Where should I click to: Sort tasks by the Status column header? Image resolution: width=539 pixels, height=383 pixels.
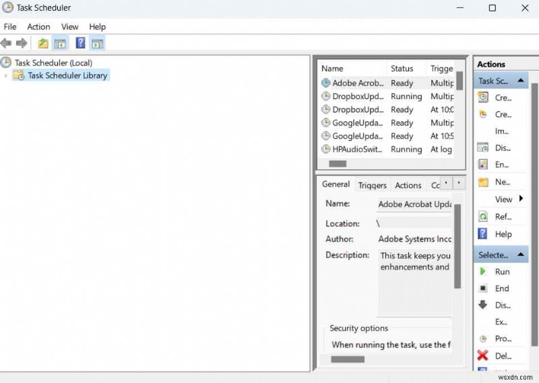click(402, 68)
